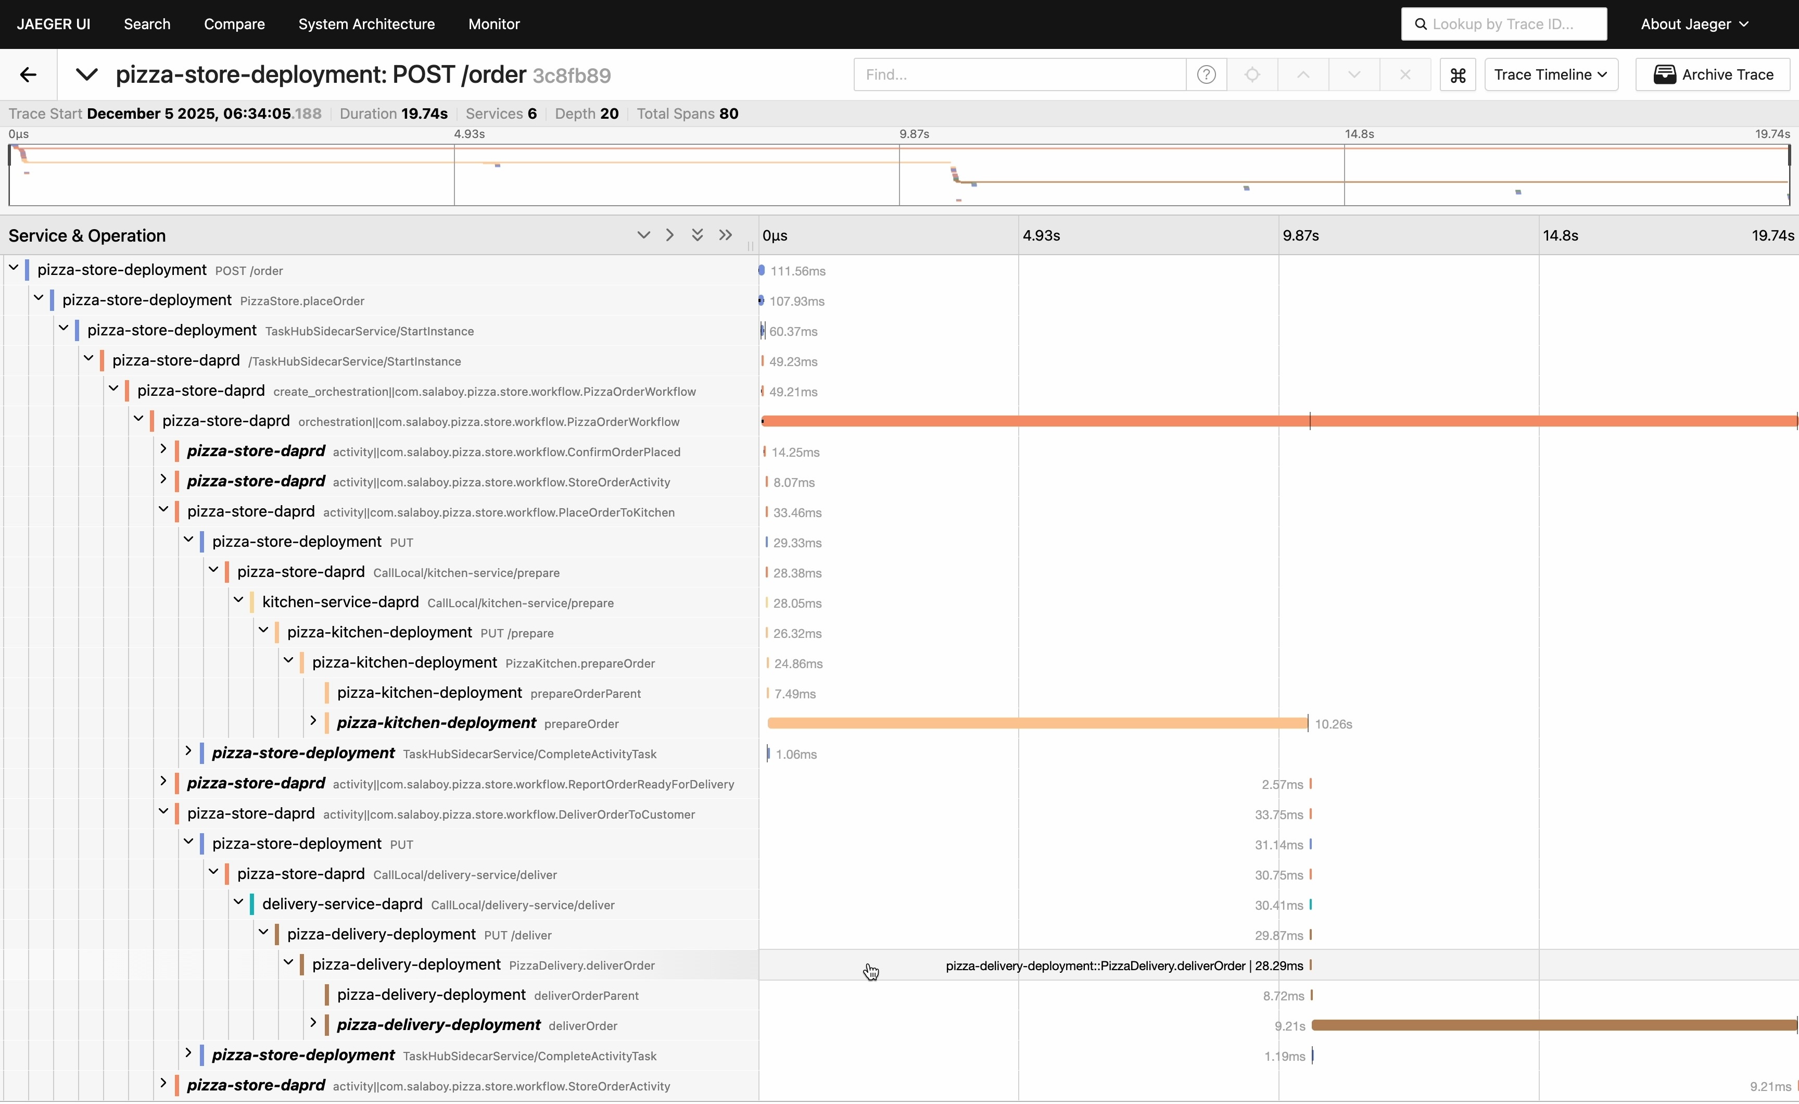Open the keyboard shortcuts icon

(x=1458, y=74)
